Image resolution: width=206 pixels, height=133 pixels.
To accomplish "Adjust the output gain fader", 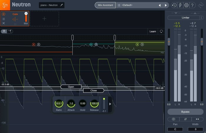I will (202, 42).
